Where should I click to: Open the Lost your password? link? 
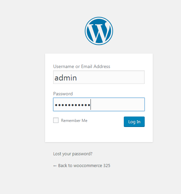pyautogui.click(x=73, y=154)
